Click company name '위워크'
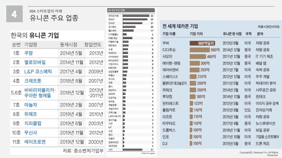 click(x=167, y=90)
